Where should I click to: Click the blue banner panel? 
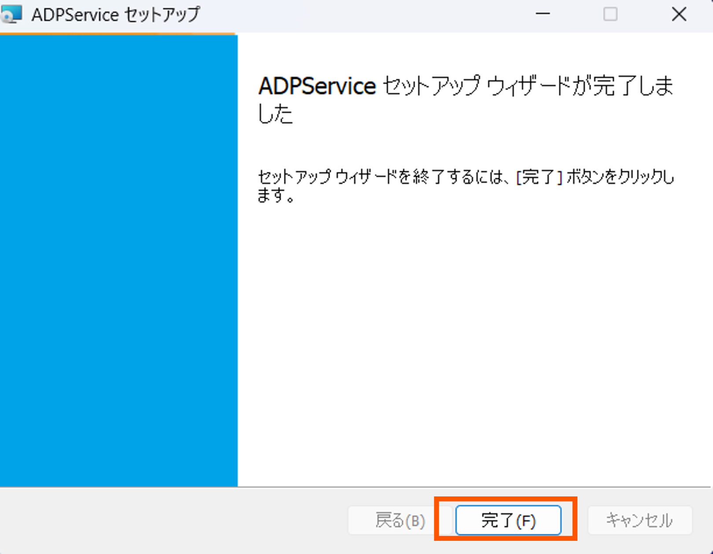tap(119, 261)
